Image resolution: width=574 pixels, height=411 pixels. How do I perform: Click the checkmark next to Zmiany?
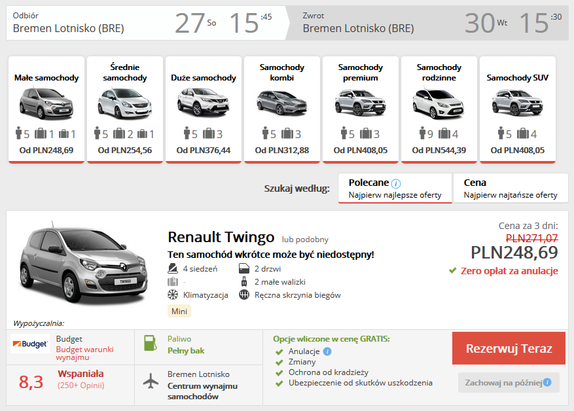(279, 363)
